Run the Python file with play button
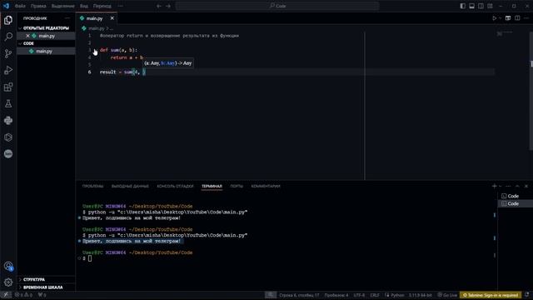 pos(494,18)
